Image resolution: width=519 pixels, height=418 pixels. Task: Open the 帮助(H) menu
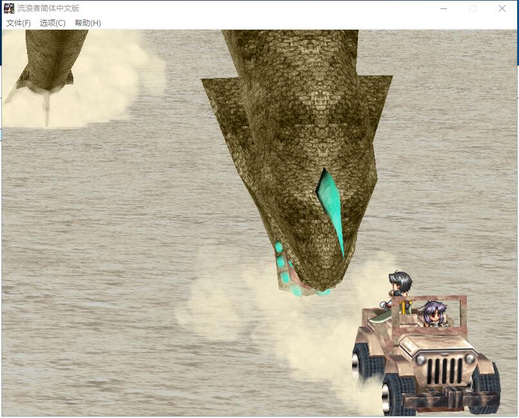(88, 23)
